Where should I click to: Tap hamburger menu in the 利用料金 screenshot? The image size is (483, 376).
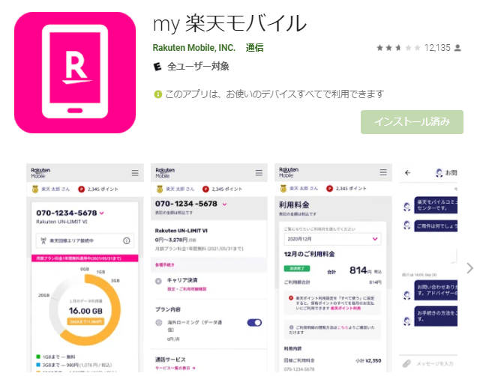tap(383, 172)
